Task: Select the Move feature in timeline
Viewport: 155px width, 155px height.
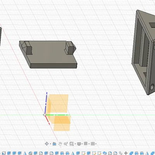Action: point(126,153)
